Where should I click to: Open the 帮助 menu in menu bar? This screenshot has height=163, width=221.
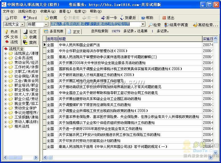[x=96, y=11]
